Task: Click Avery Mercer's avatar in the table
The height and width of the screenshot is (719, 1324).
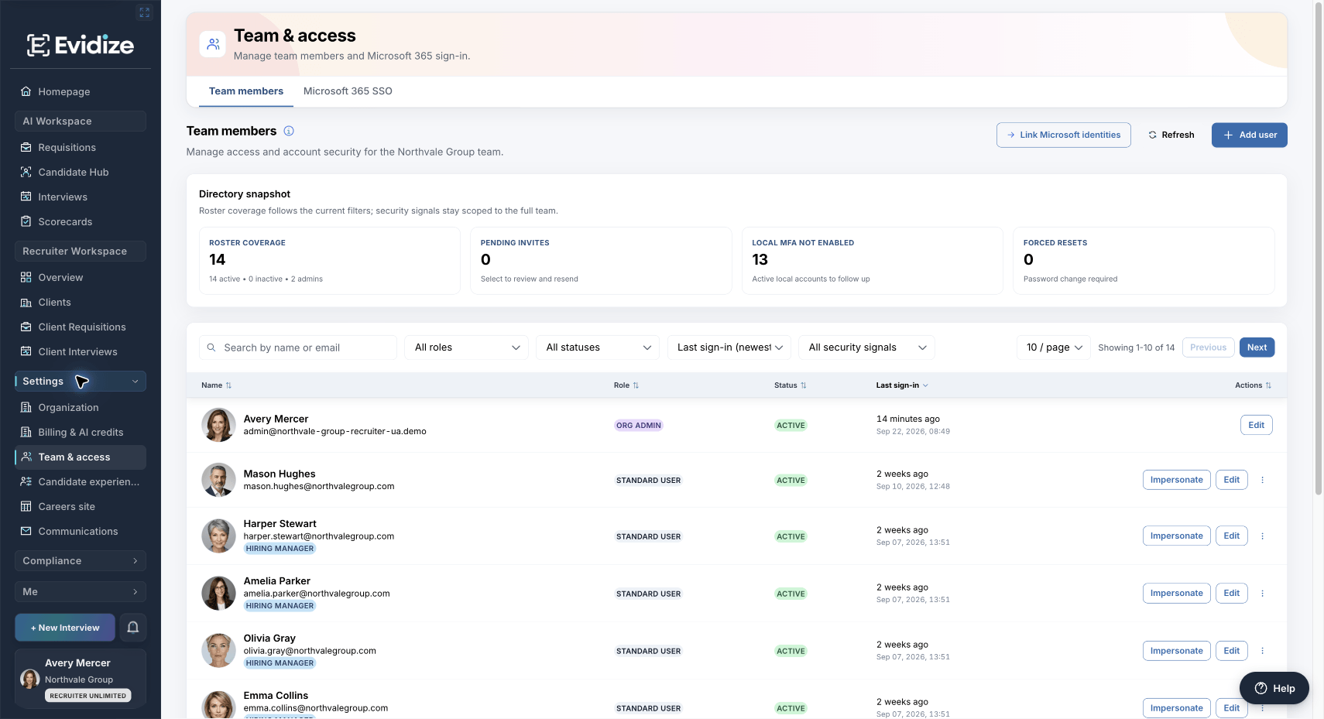Action: [218, 425]
